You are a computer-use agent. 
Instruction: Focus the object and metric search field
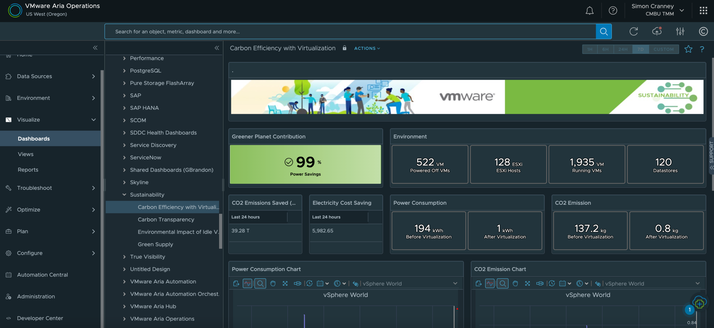tap(350, 32)
